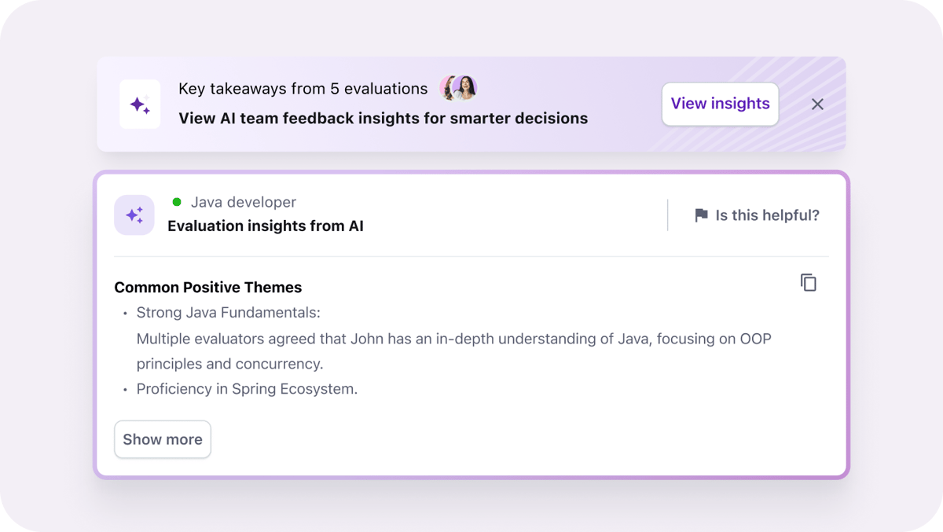Click Key takeaways from 5 evaluations text

pyautogui.click(x=303, y=89)
